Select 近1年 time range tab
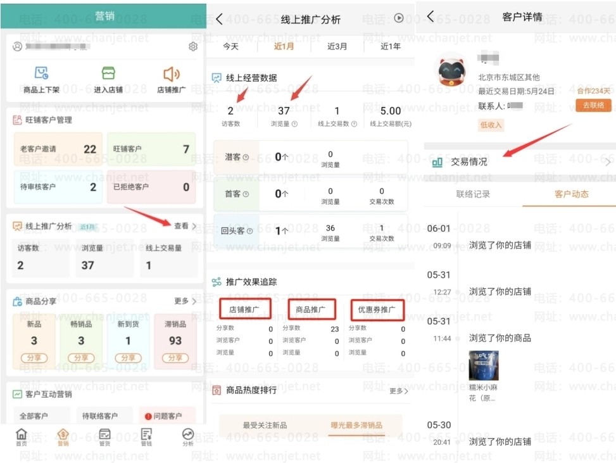Viewport: 616px width, 463px height. (391, 46)
